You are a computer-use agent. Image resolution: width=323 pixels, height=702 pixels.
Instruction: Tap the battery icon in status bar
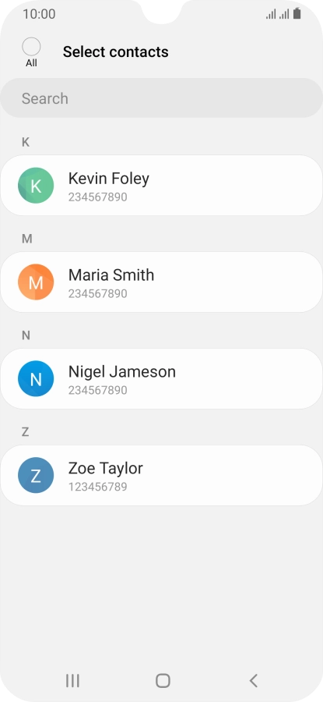point(297,14)
